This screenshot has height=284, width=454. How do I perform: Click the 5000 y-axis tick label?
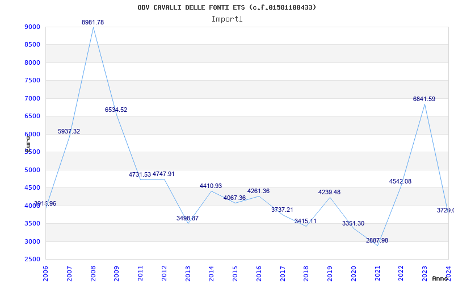32,170
